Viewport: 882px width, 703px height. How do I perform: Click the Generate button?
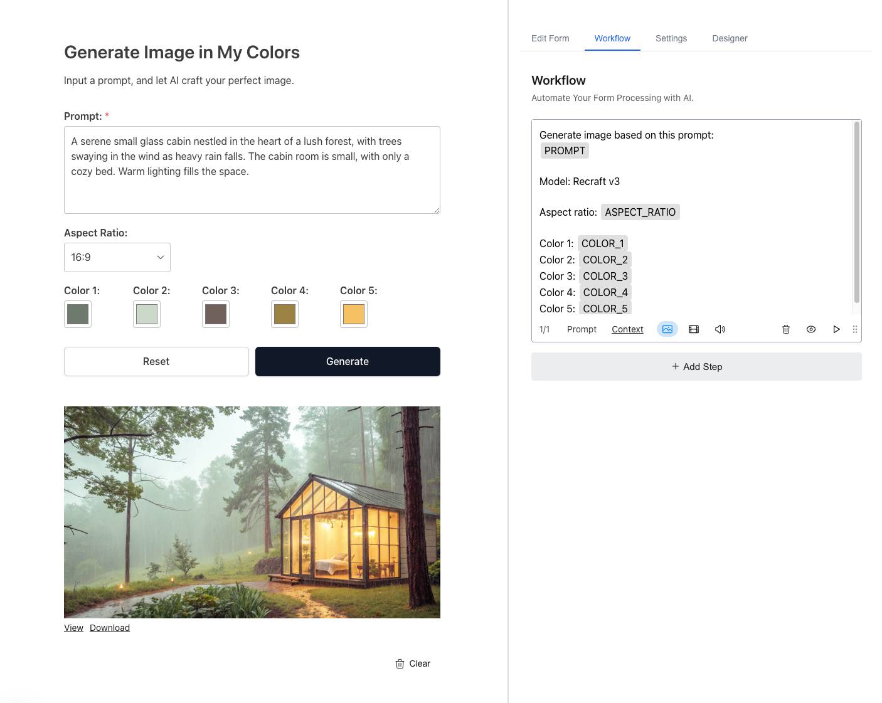(348, 361)
